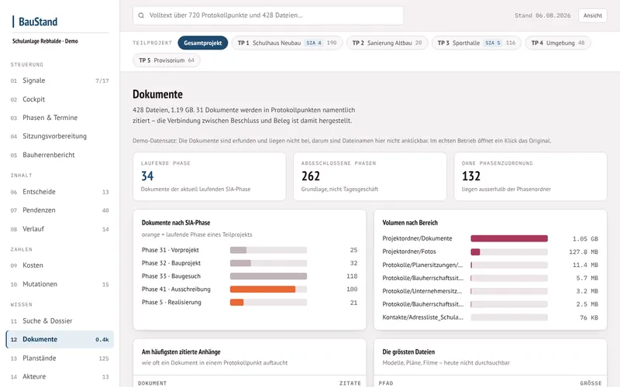The image size is (620, 387).
Task: Click the heading Am häufigsten zitierte Anhänge
Action: pos(181,352)
